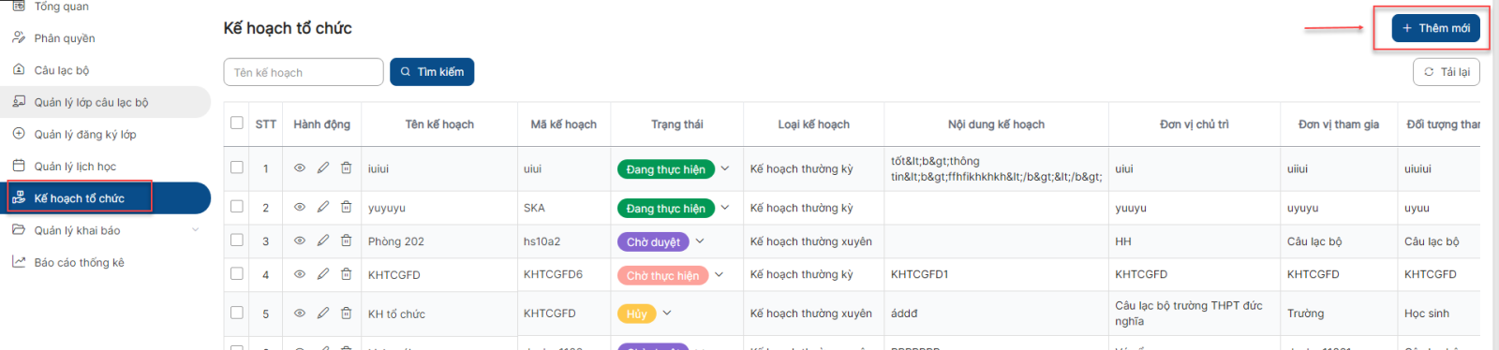Select row 1 iuiui checkbox
Viewport: 1499px width, 350px height.
point(237,168)
